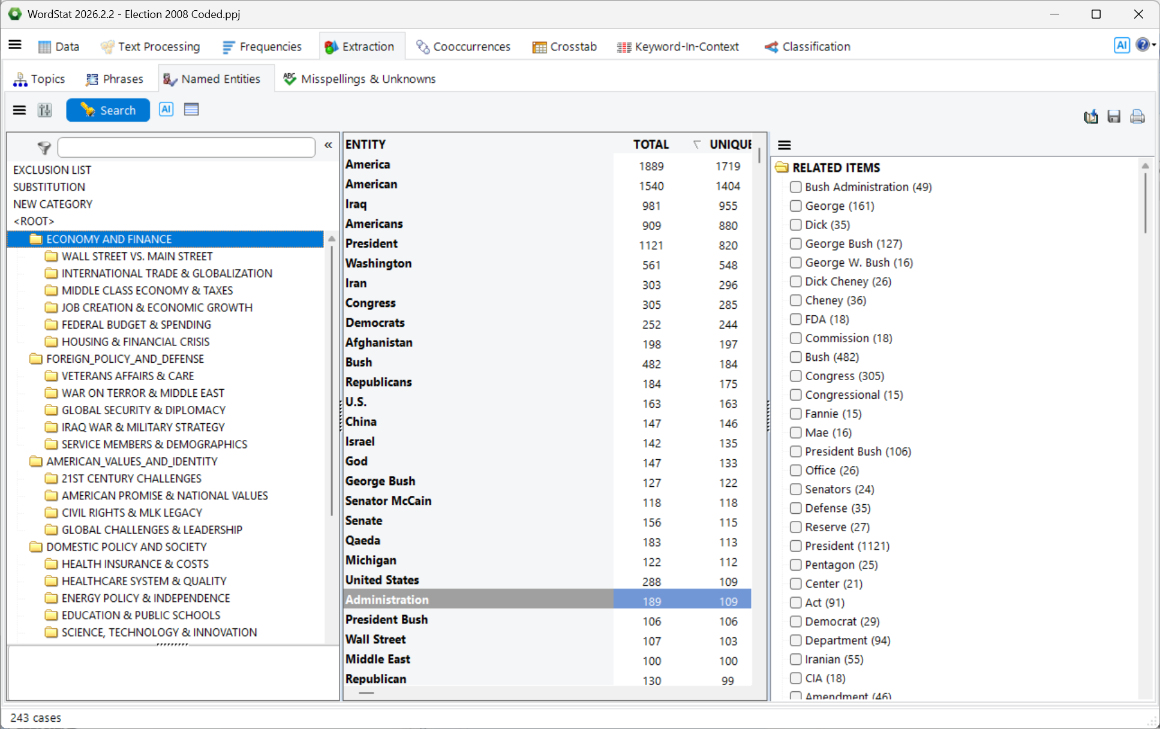Check the Congress (305) item
Screen dimensions: 1160x729
pos(795,376)
